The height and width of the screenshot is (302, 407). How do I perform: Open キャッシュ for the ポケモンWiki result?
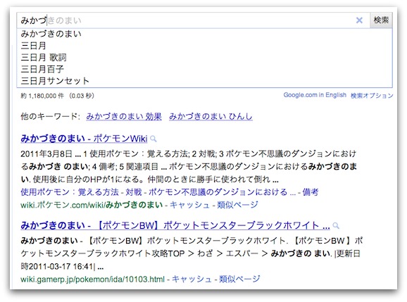[x=189, y=205]
